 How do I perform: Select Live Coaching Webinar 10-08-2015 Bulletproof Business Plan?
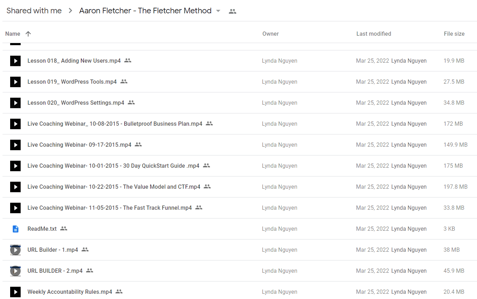(115, 124)
